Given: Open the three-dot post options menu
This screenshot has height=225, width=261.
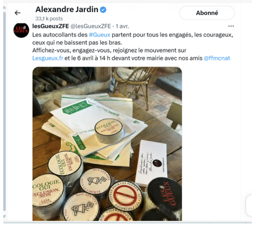Looking at the screenshot, I should [x=231, y=26].
